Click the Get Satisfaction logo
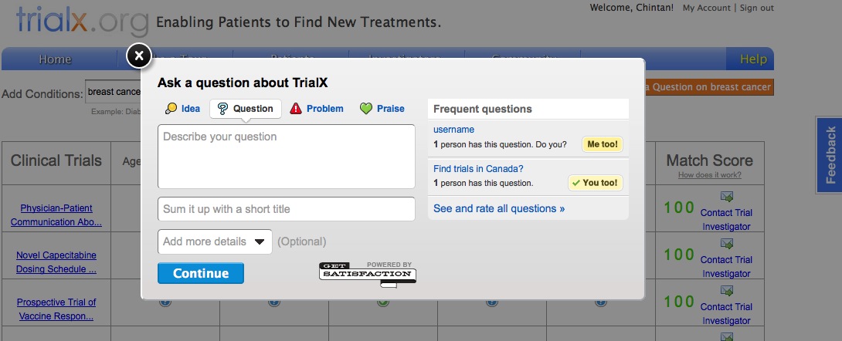The width and height of the screenshot is (842, 341). click(368, 274)
